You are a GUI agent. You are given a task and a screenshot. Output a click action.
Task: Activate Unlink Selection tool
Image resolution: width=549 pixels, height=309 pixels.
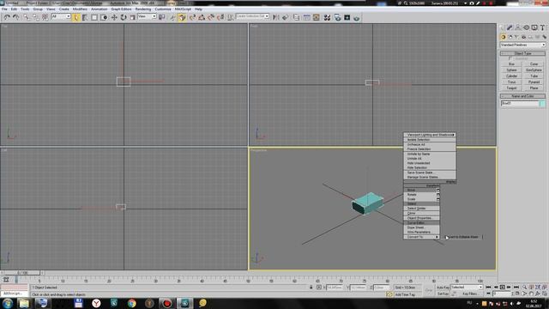click(x=36, y=17)
